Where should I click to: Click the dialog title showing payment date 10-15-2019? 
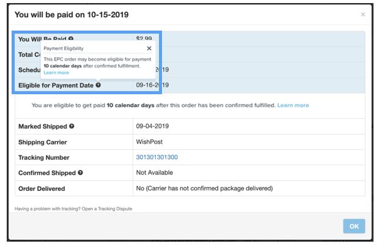coord(72,13)
